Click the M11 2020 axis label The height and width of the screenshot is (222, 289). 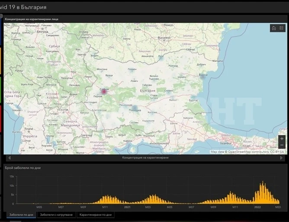pyautogui.click(x=105, y=207)
